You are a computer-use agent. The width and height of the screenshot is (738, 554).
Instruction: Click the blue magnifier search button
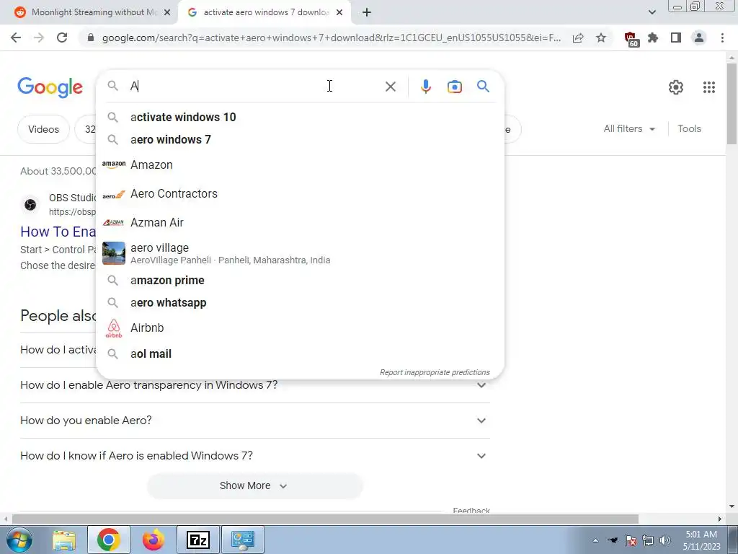click(x=483, y=87)
